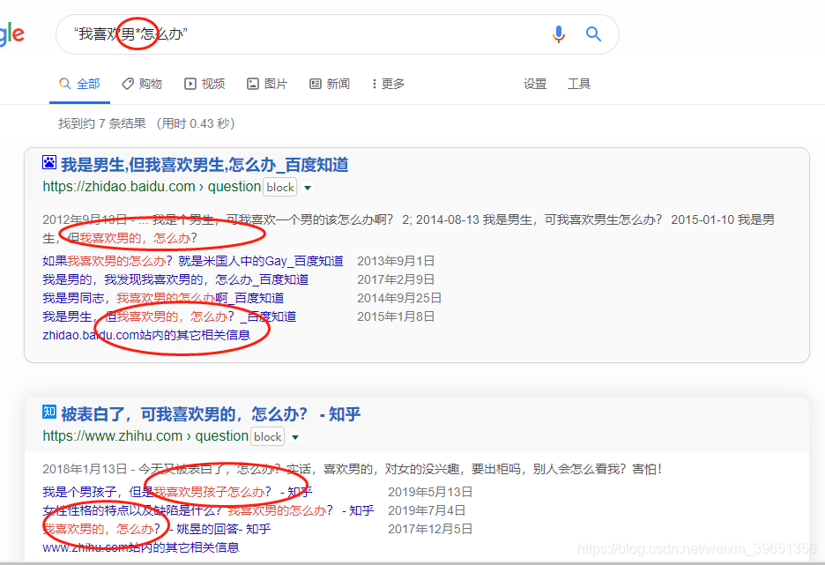The height and width of the screenshot is (565, 825).
Task: Open zhidao.baidu.com站内的其它相关信息 link
Action: tap(146, 335)
